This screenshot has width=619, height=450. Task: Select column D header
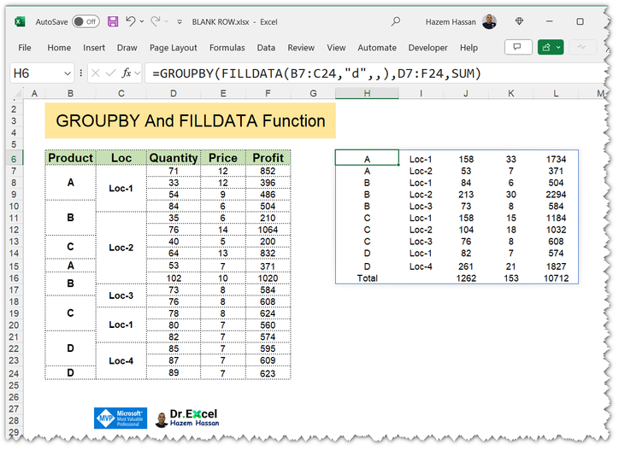click(174, 93)
